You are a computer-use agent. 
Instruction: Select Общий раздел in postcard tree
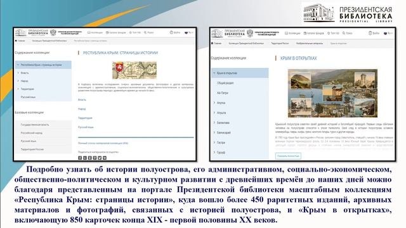(x=225, y=83)
